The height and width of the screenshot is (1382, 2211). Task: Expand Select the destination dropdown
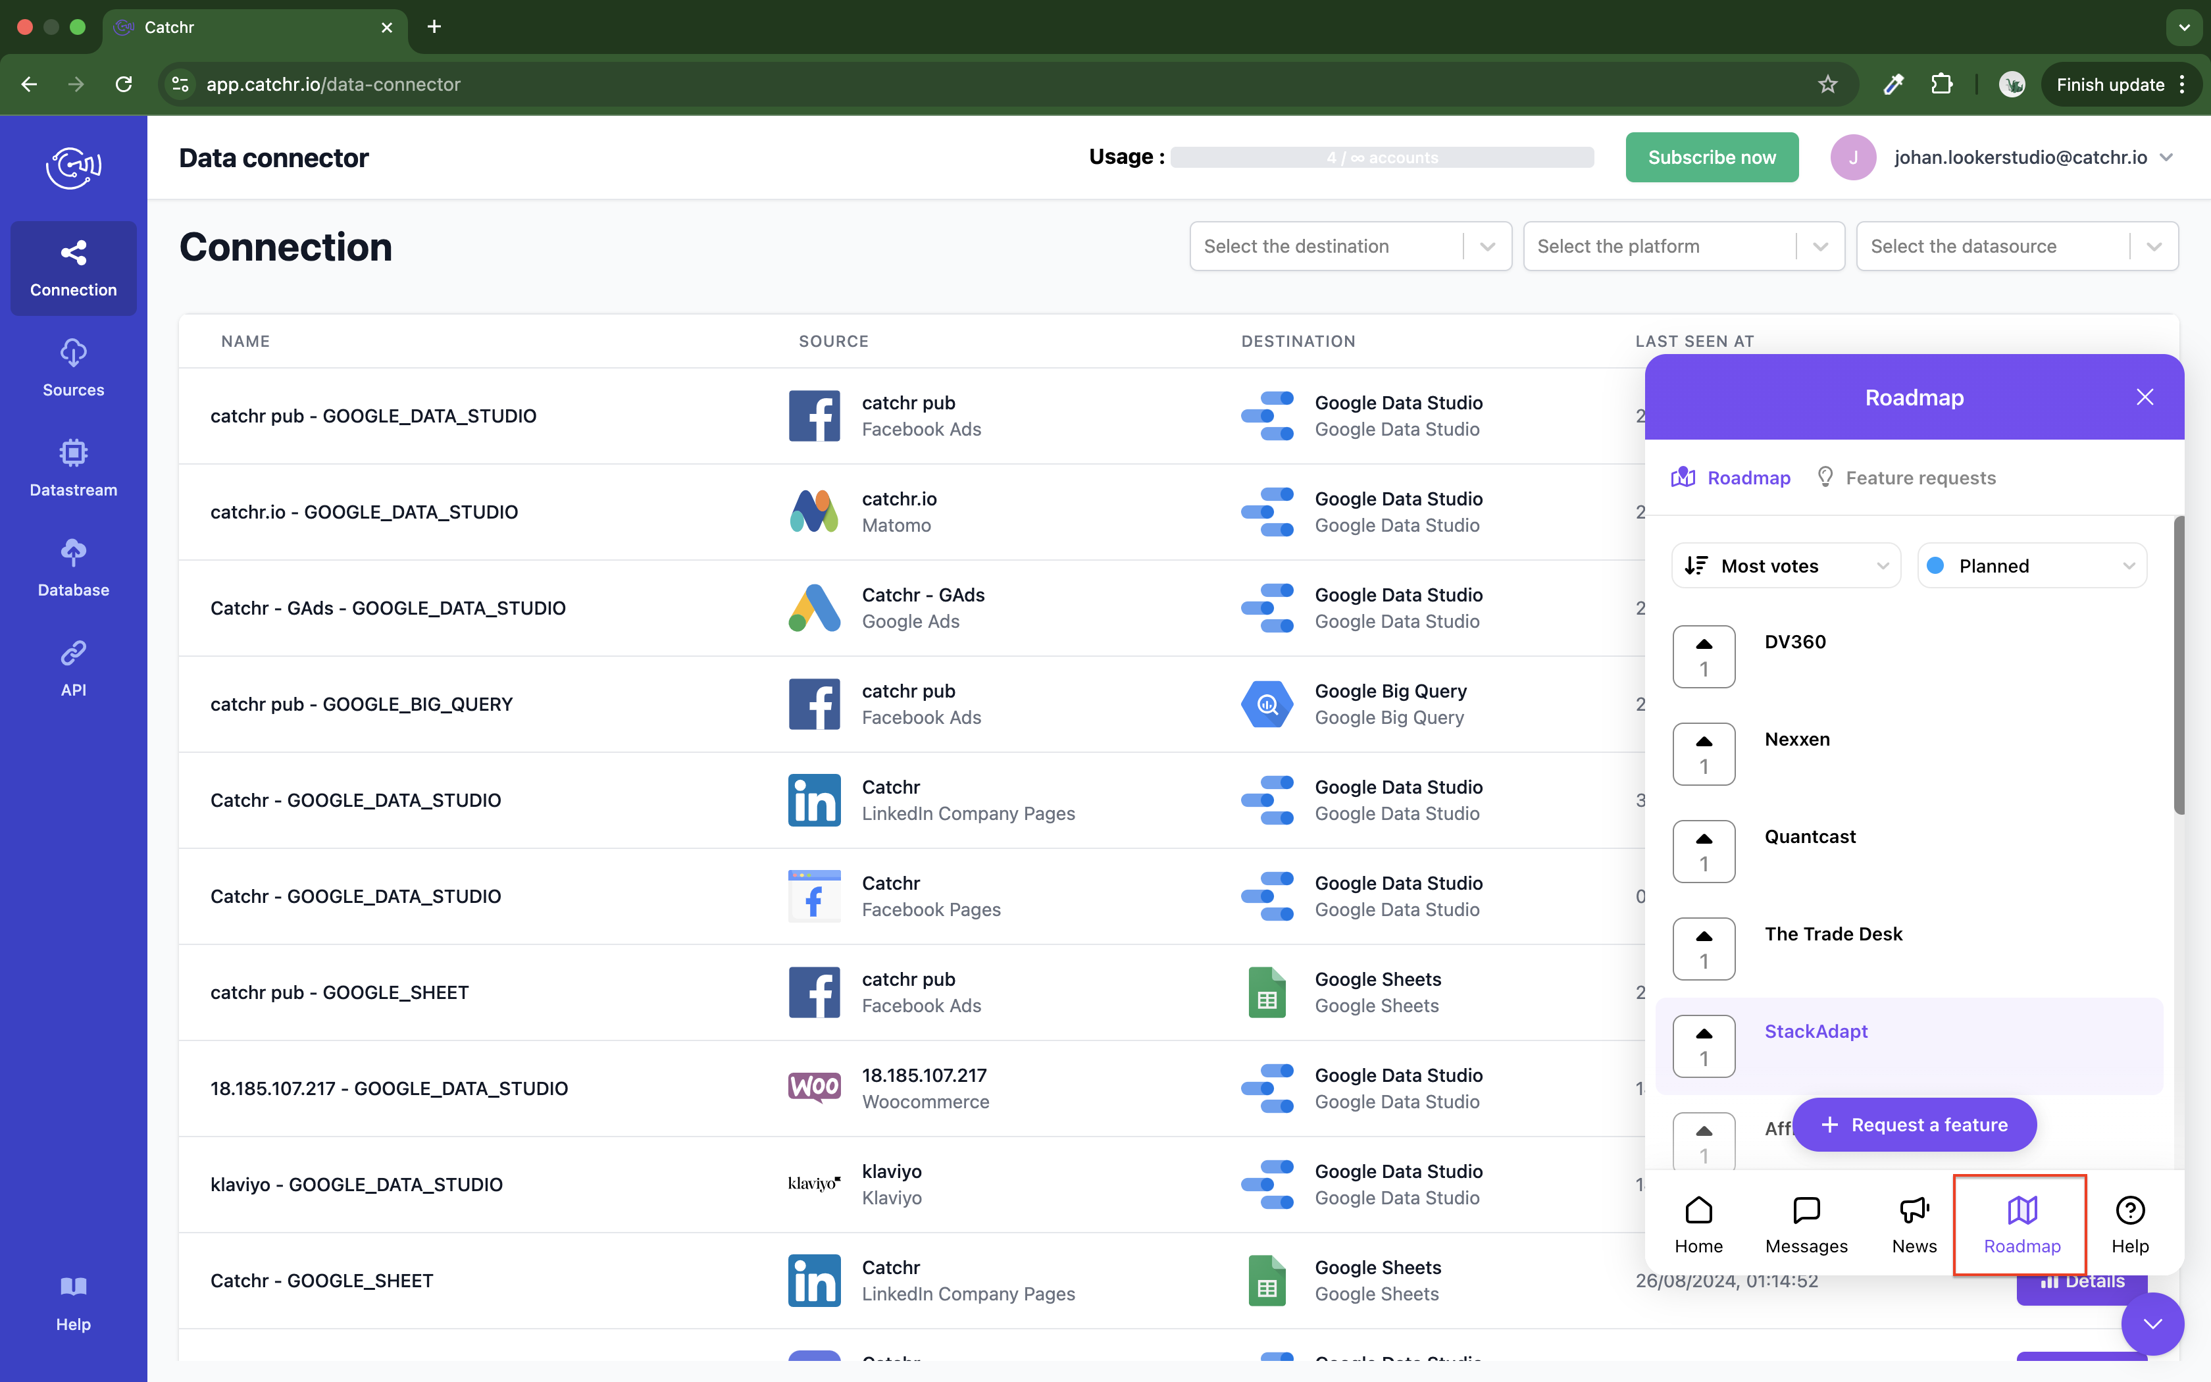(1350, 246)
